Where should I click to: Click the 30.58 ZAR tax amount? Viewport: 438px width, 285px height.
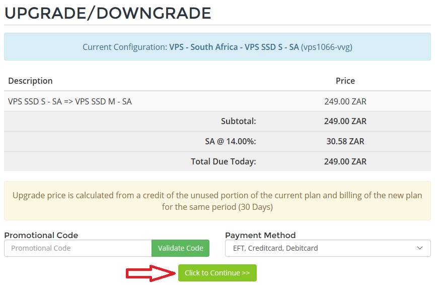[x=345, y=141]
